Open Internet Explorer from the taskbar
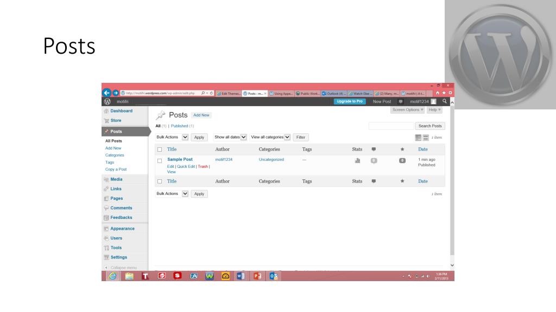This screenshot has width=556, height=312. pos(112,276)
